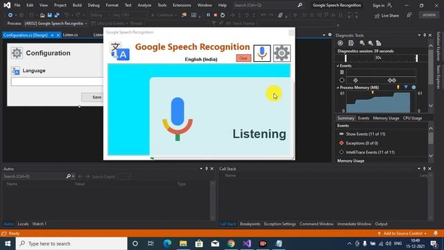Open the View menu

point(43,5)
